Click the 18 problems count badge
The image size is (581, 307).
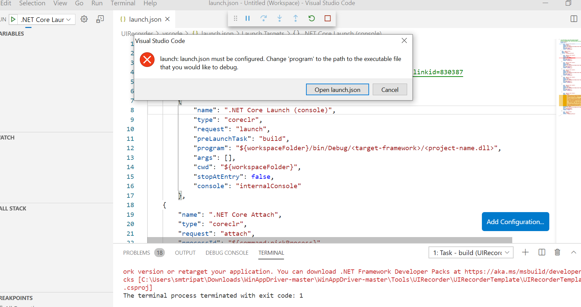[160, 253]
